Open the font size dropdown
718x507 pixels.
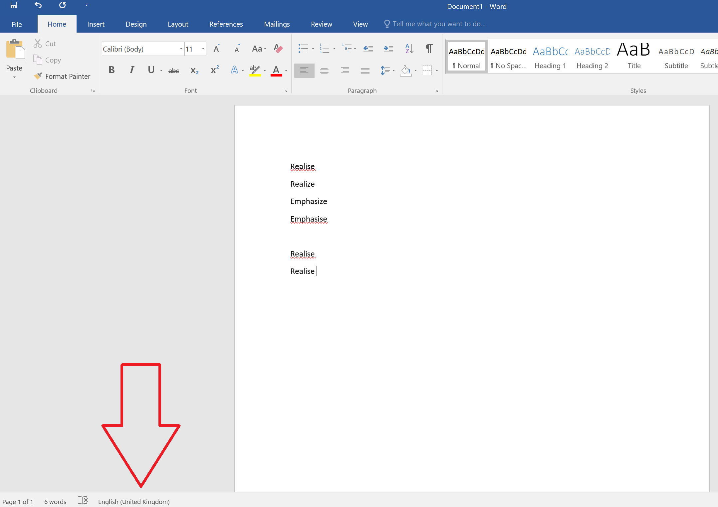[x=203, y=49]
